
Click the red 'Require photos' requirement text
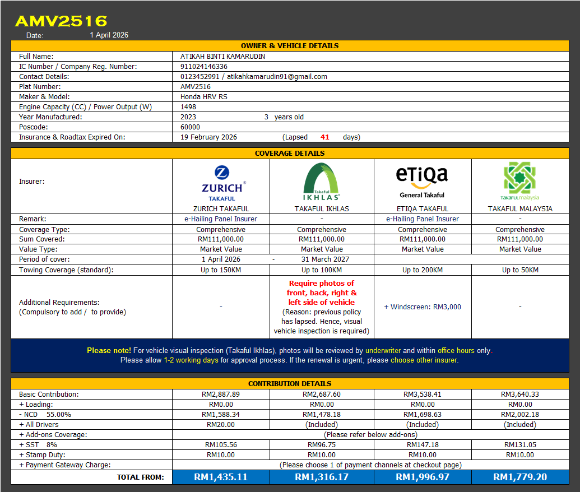coord(322,293)
